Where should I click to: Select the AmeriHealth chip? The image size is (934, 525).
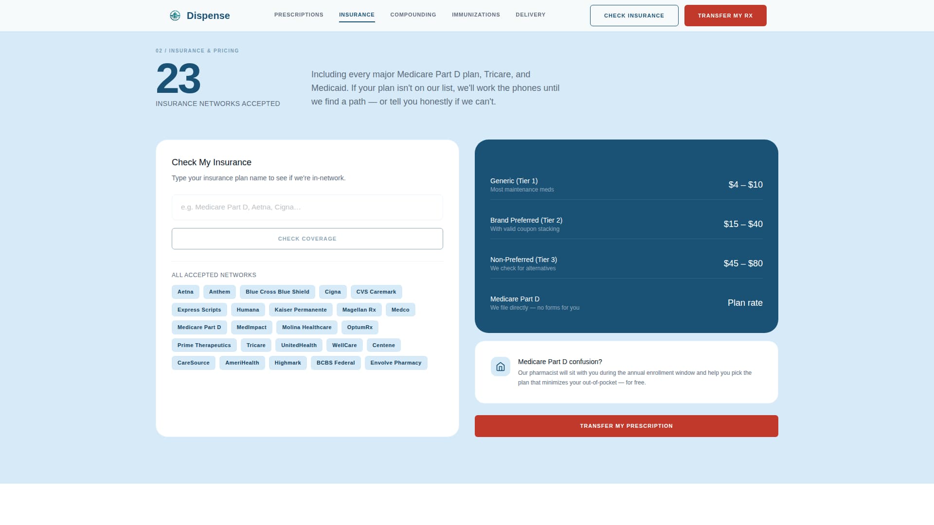pyautogui.click(x=242, y=363)
